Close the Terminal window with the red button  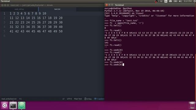[x=107, y=5]
